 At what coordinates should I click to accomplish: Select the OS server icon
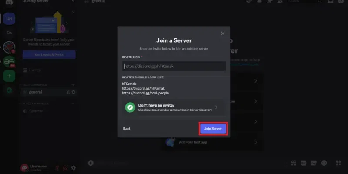pos(9,18)
